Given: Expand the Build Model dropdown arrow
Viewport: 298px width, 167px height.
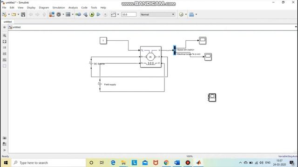Looking at the screenshot, I should [x=196, y=14].
